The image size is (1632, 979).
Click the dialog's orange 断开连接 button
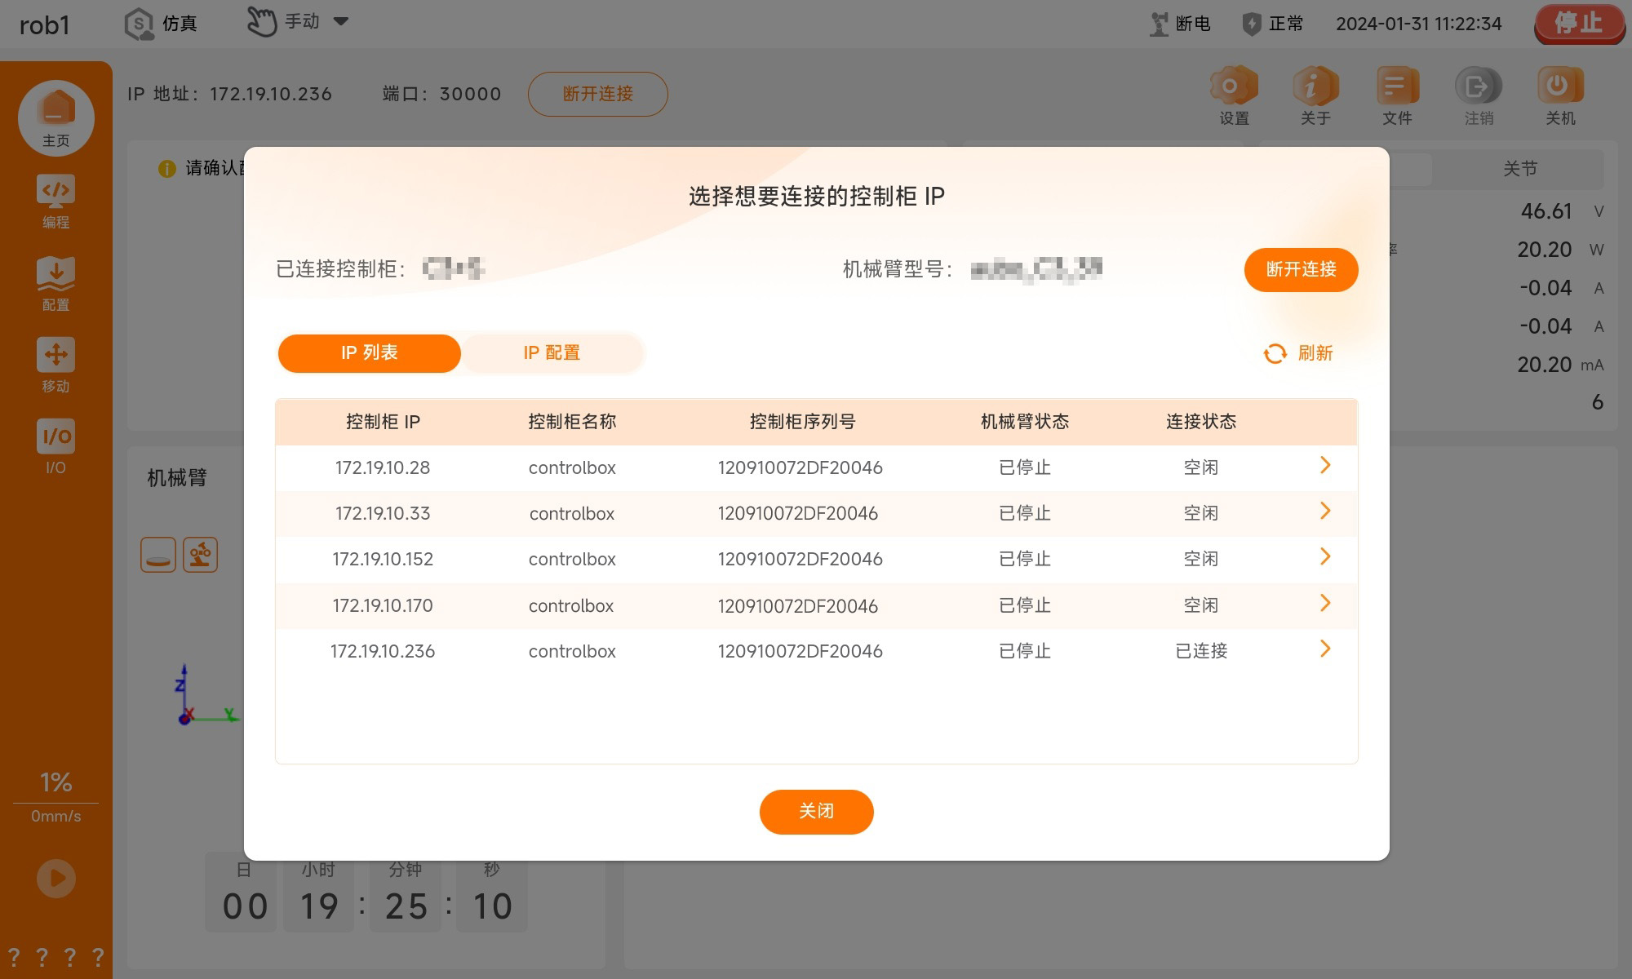pyautogui.click(x=1301, y=269)
